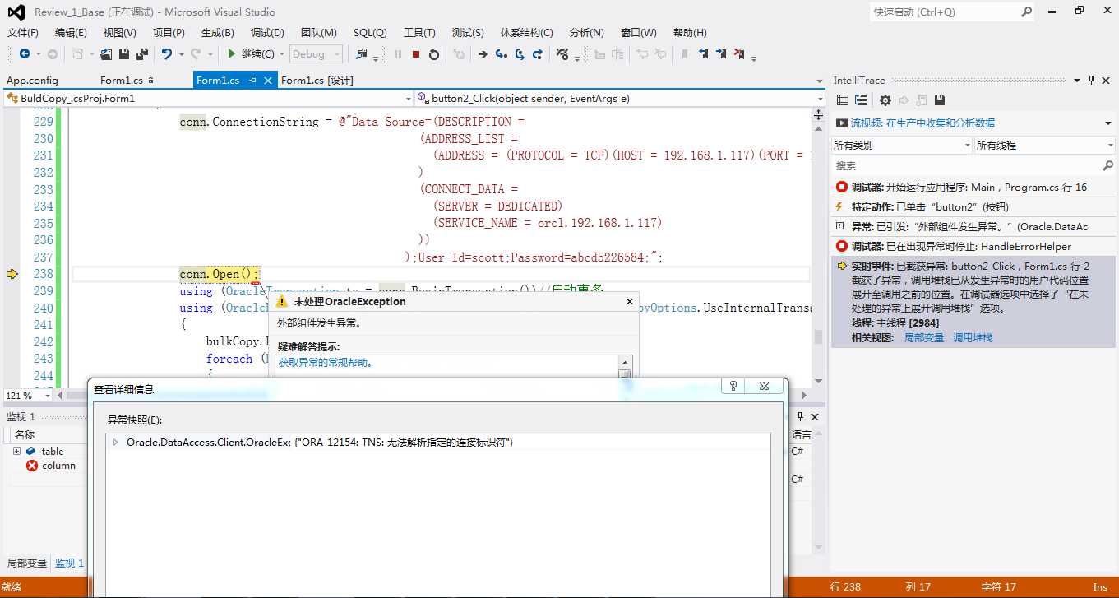Screen dimensions: 1119x598
Task: Open the Debug configuration dropdown
Action: [x=316, y=54]
